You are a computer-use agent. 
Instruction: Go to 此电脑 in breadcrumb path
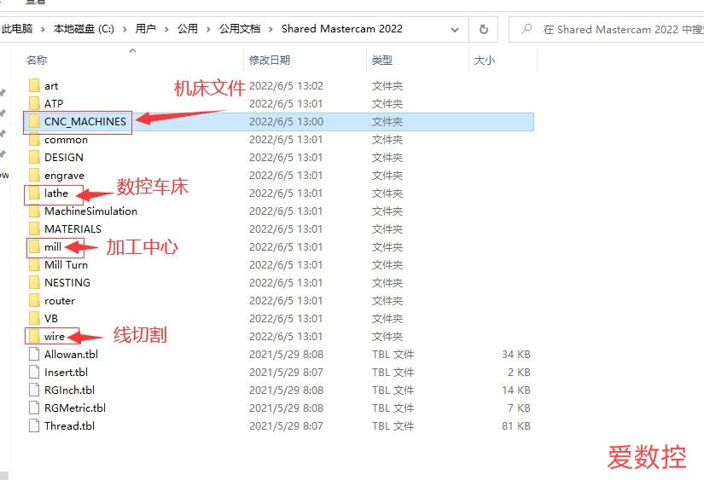17,29
